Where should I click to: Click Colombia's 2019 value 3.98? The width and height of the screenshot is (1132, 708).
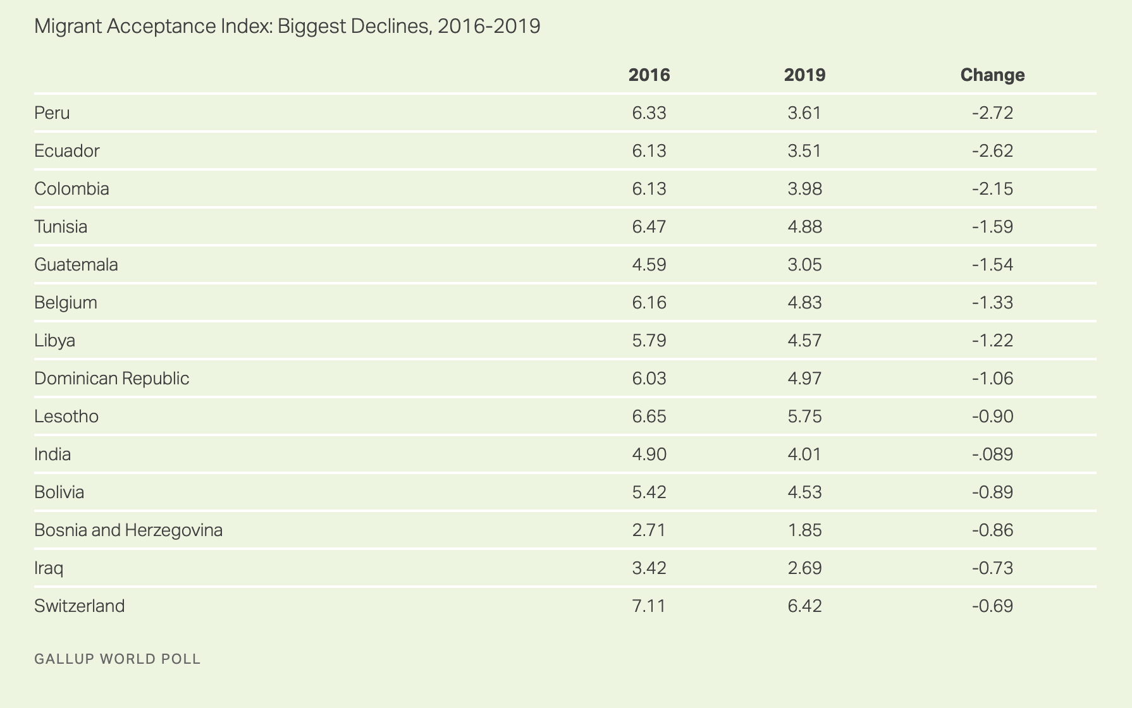pos(804,189)
